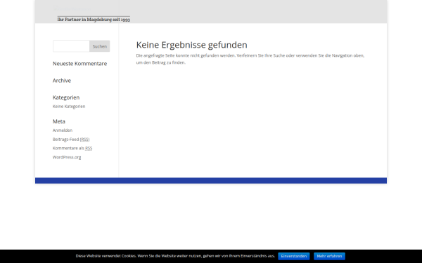Open the Anmelden login link
The width and height of the screenshot is (422, 263).
click(x=63, y=130)
